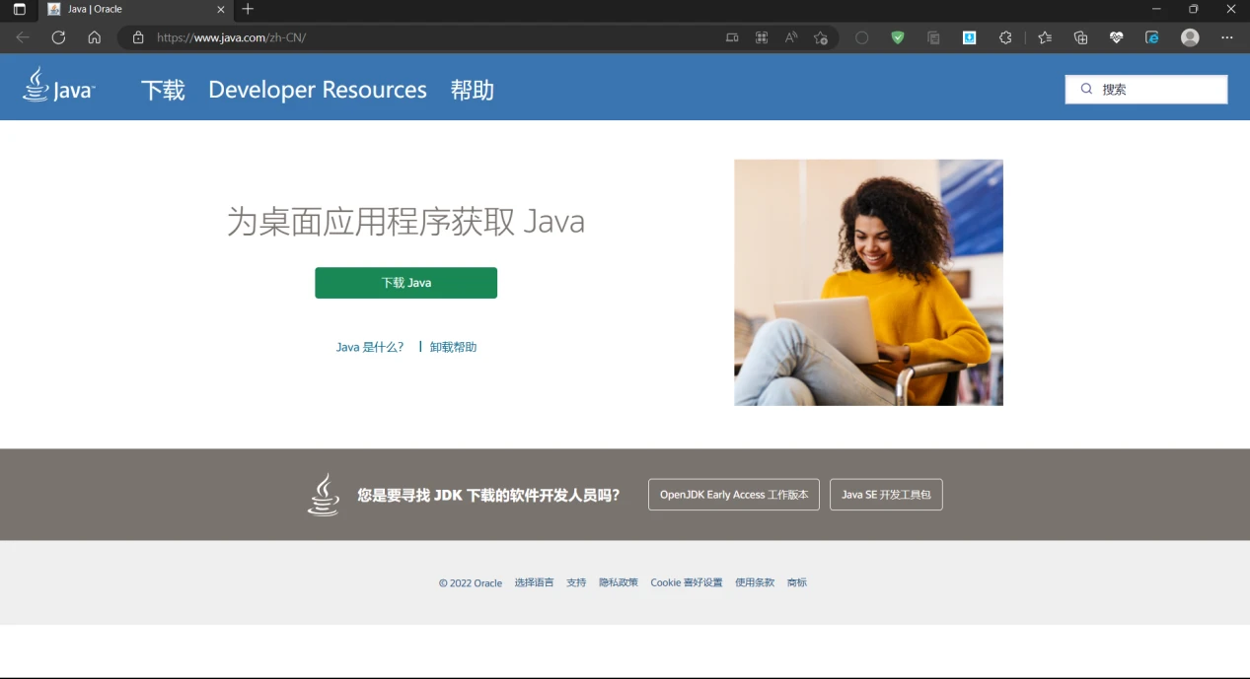The height and width of the screenshot is (679, 1250).
Task: Open Collections panel
Action: pos(1081,37)
